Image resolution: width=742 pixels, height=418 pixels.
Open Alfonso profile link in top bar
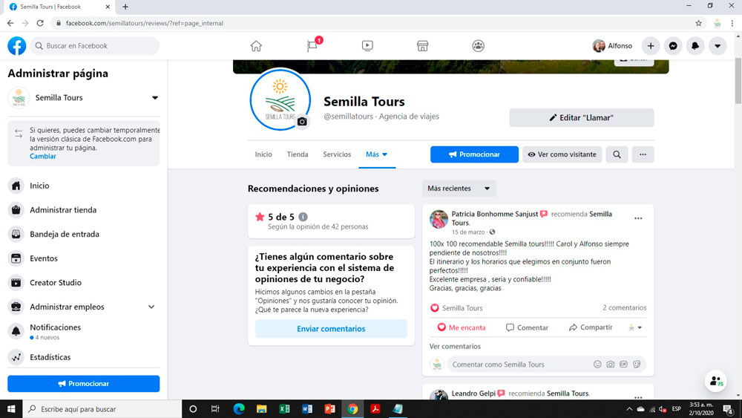tap(612, 46)
